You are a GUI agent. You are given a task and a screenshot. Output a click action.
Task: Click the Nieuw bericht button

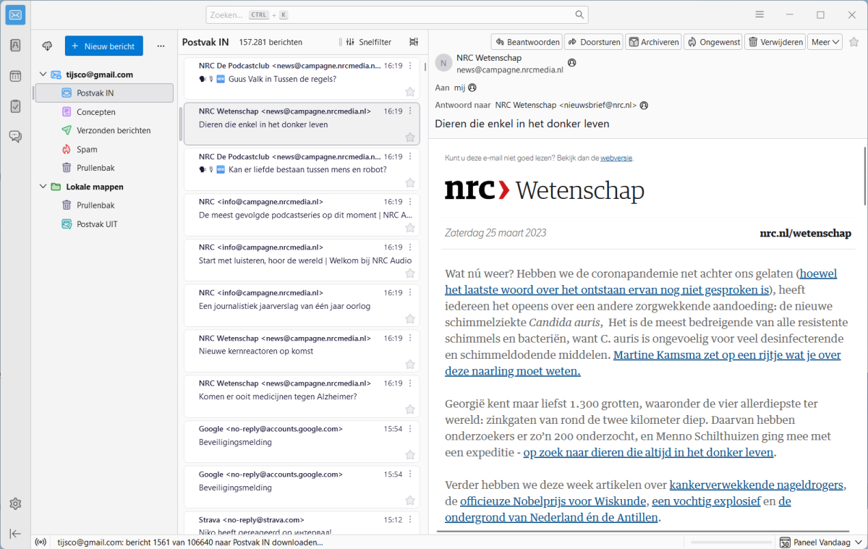103,46
